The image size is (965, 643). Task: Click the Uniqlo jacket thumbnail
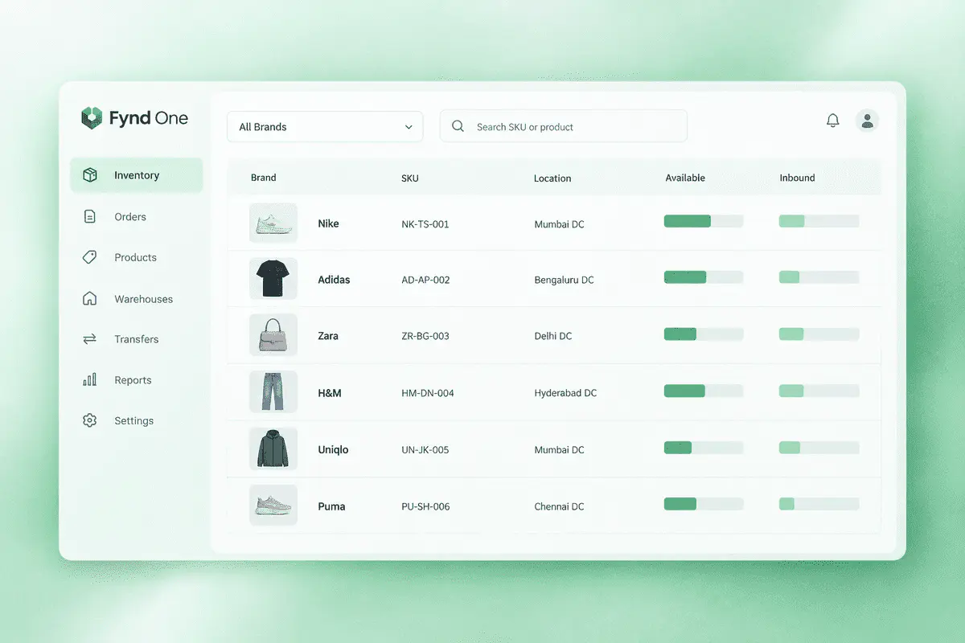[x=273, y=449]
